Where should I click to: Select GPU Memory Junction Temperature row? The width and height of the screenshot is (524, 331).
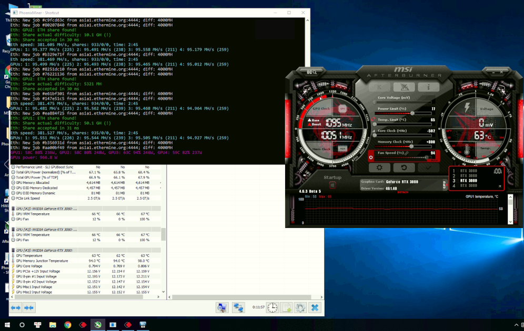[86, 261]
